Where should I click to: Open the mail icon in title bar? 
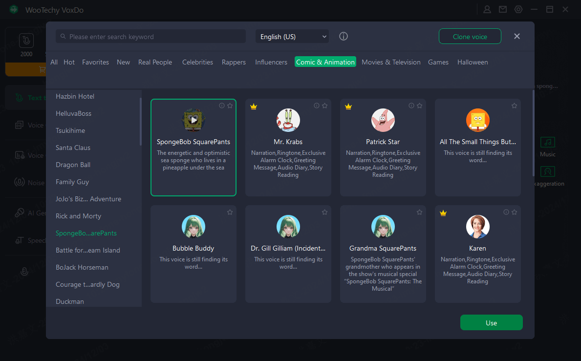[503, 9]
